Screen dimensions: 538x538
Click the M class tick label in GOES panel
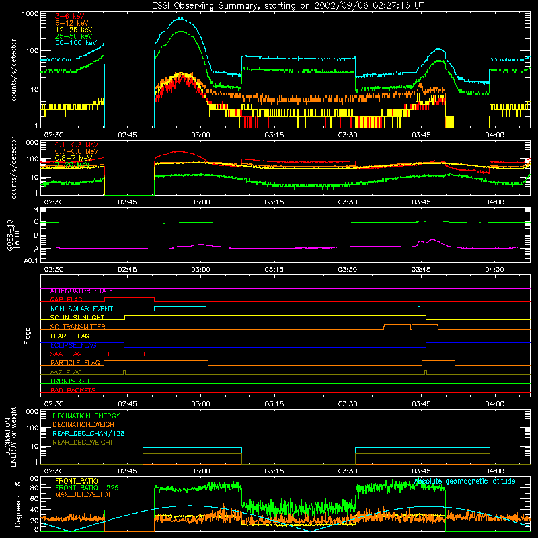[36, 210]
